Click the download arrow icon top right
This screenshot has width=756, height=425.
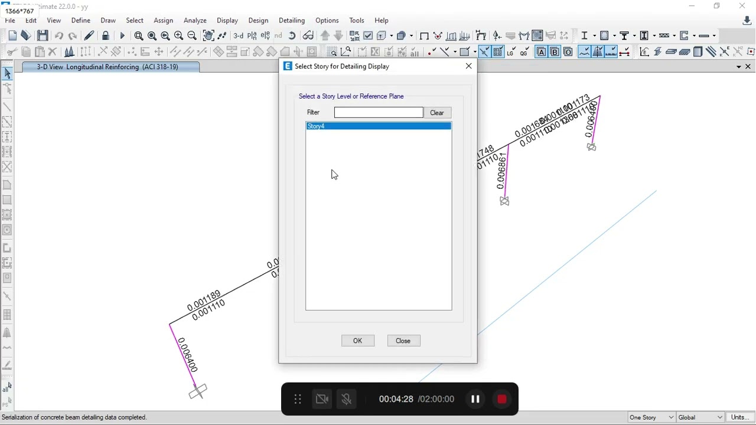click(747, 21)
